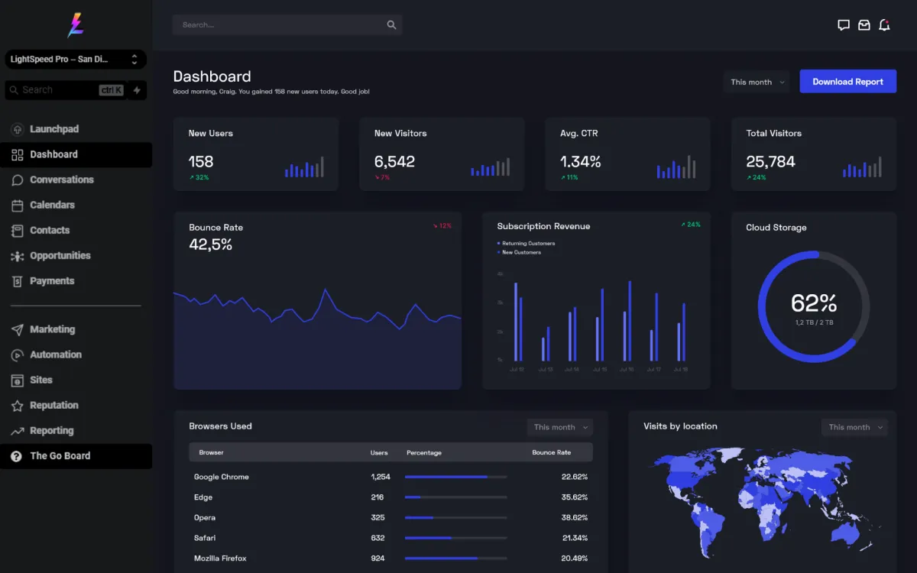Click the notifications bell icon
Screen dimensions: 917x573
click(884, 25)
